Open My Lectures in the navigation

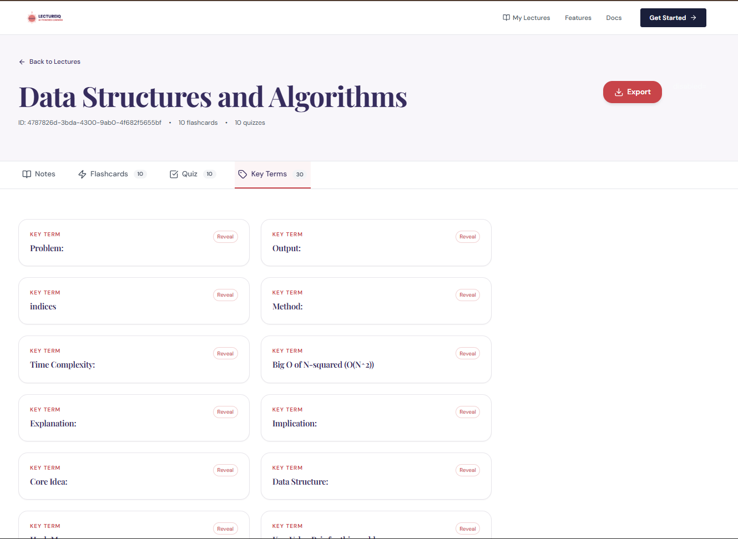pyautogui.click(x=526, y=18)
